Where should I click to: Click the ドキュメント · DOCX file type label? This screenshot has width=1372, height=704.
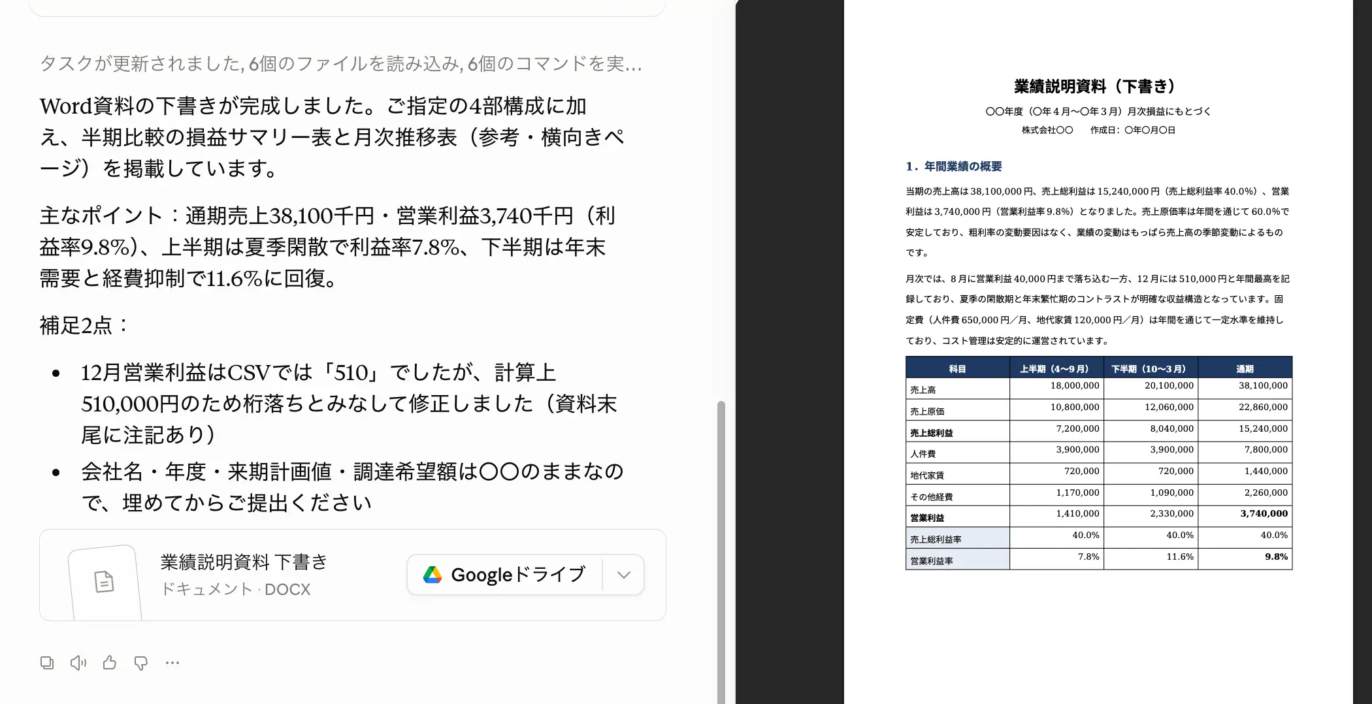236,589
